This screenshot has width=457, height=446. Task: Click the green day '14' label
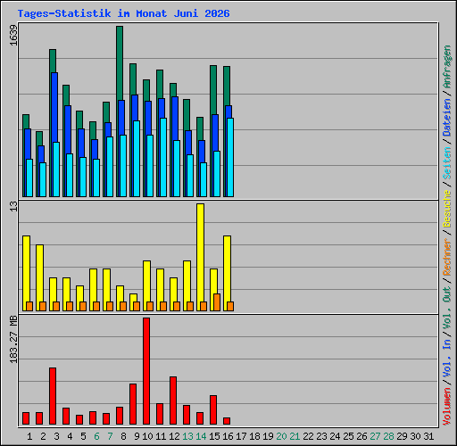click(x=201, y=436)
